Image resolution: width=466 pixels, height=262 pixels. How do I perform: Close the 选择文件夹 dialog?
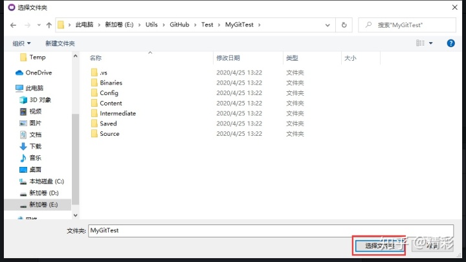point(455,7)
